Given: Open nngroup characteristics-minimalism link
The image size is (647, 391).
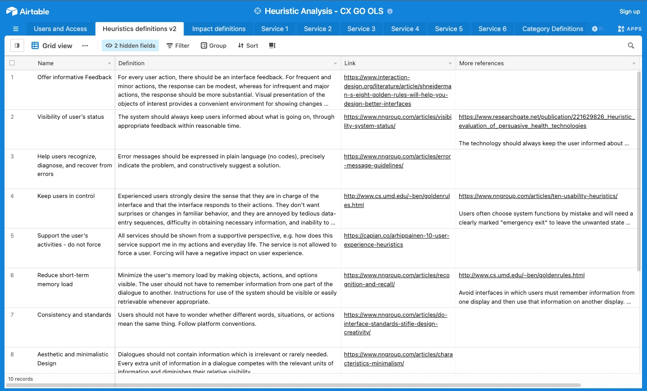Looking at the screenshot, I should [398, 359].
